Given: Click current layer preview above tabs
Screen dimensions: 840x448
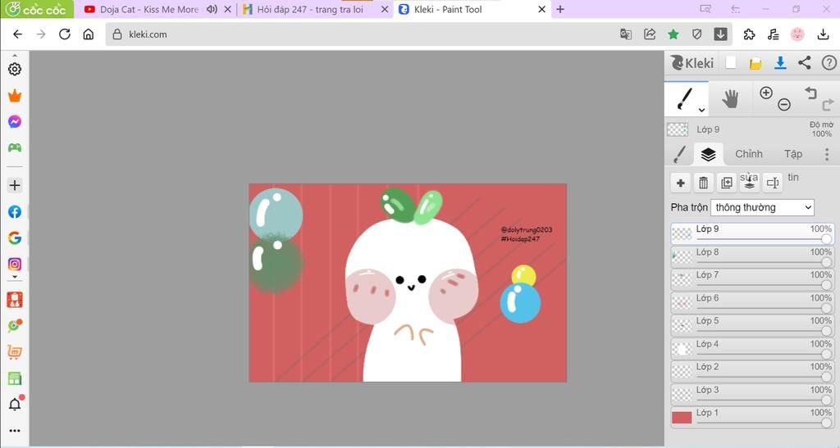Looking at the screenshot, I should coord(678,129).
